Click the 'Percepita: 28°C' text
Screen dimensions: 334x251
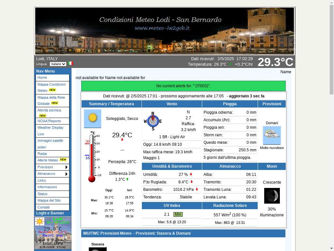pyautogui.click(x=122, y=162)
